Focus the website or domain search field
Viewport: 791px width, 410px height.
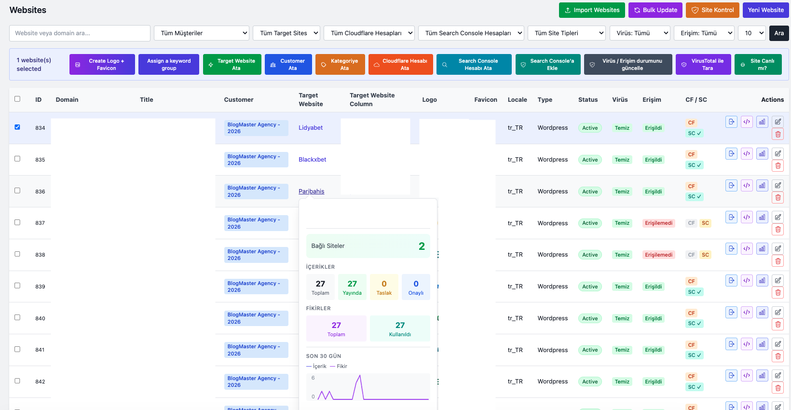(80, 33)
